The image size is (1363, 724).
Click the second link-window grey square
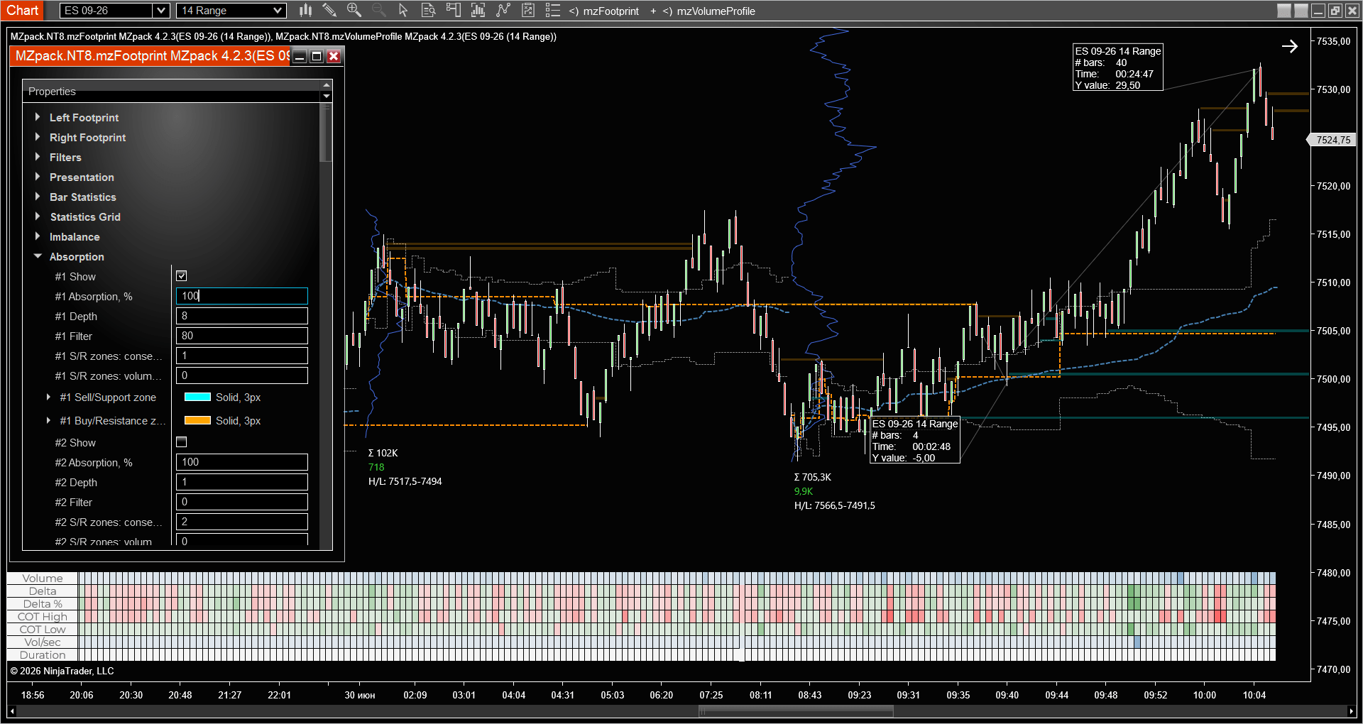pos(1301,11)
